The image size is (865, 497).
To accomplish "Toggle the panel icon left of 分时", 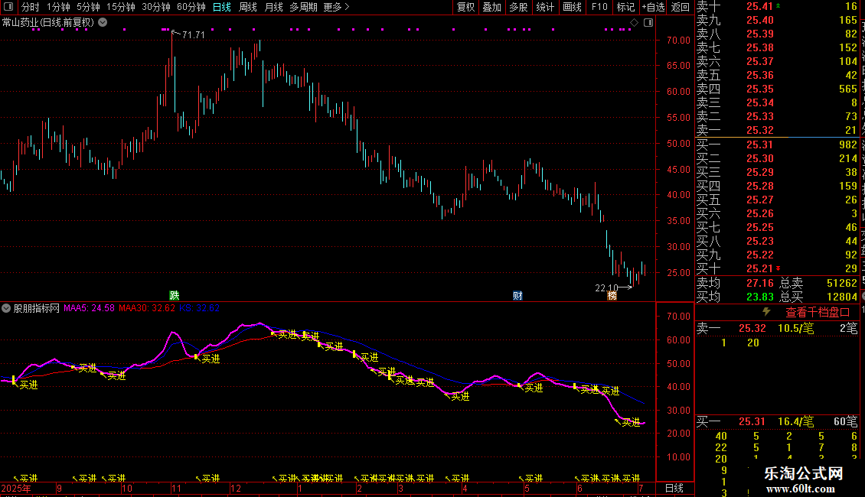I will pos(8,7).
